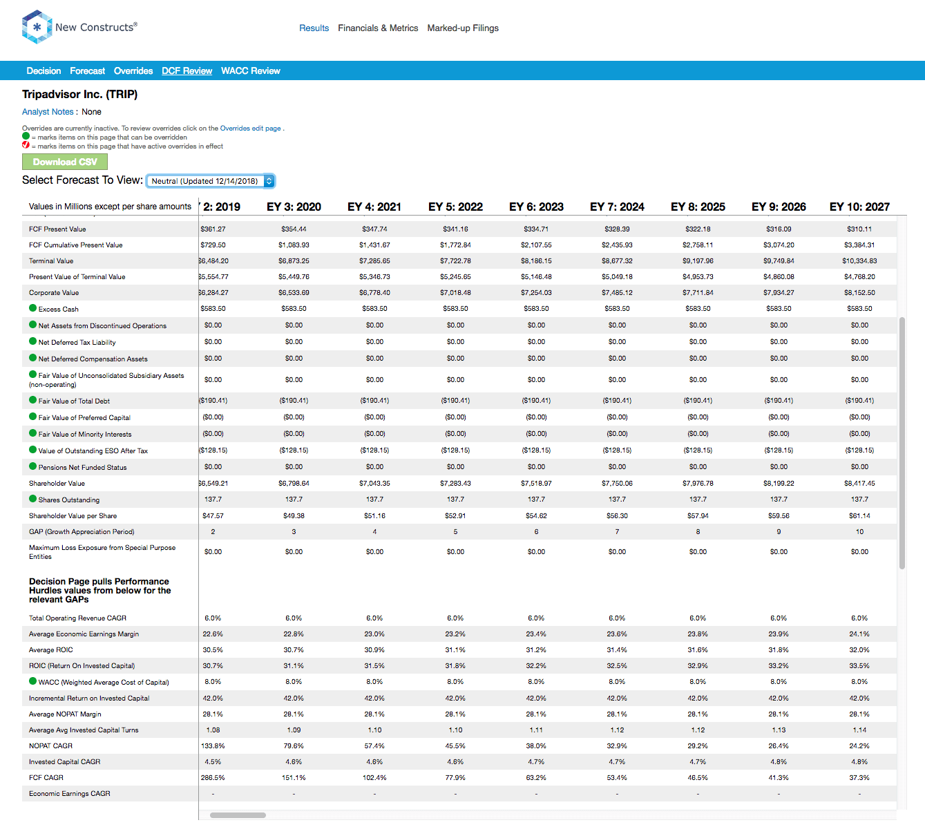Open the Select Forecast To View dropdown
This screenshot has height=836, width=925.
[211, 181]
